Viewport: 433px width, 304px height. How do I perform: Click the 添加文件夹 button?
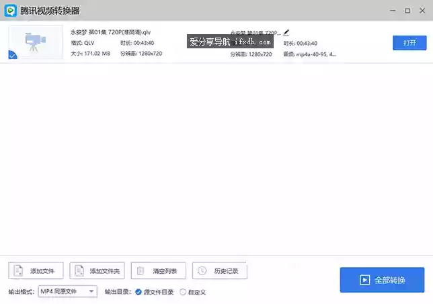tap(97, 270)
